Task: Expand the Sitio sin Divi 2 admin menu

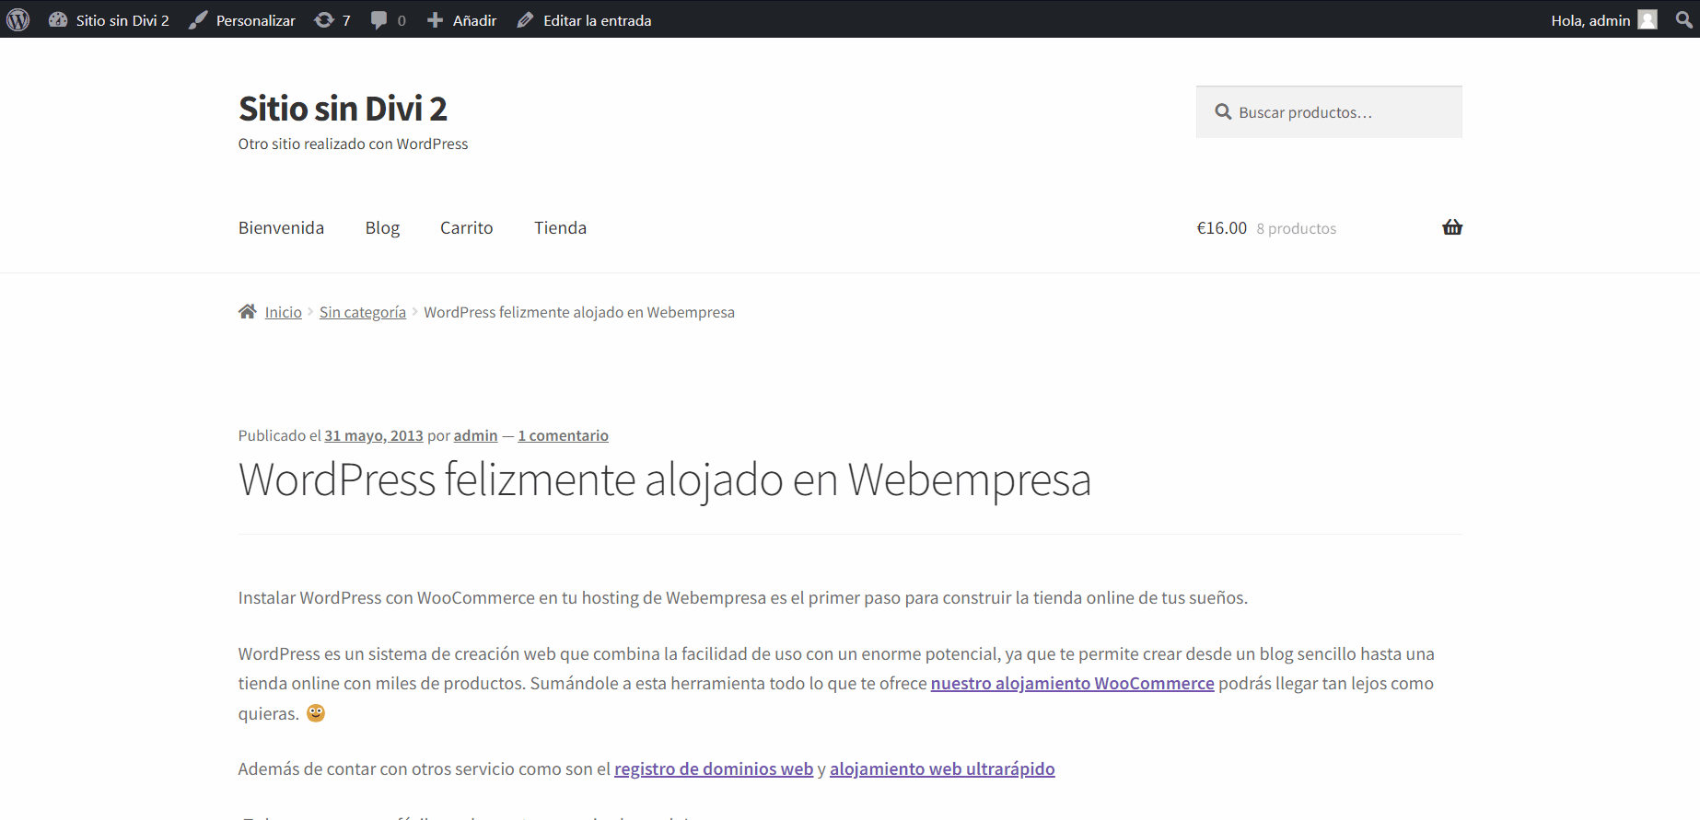Action: tap(110, 20)
